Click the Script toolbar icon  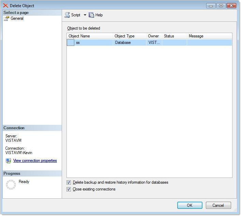coord(67,15)
